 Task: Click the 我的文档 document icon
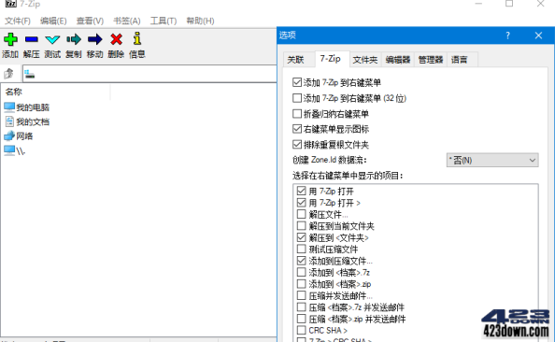point(9,121)
